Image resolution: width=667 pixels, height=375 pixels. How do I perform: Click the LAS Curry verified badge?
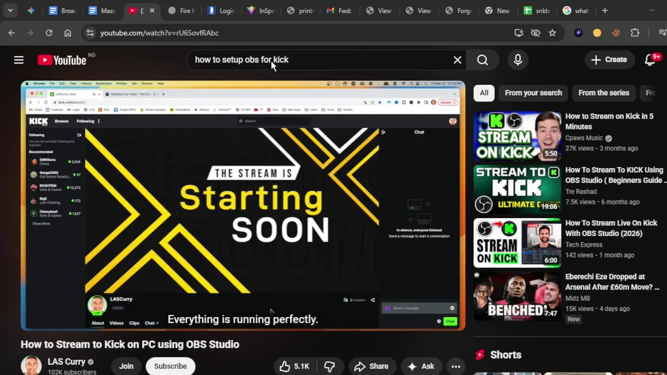(x=91, y=362)
